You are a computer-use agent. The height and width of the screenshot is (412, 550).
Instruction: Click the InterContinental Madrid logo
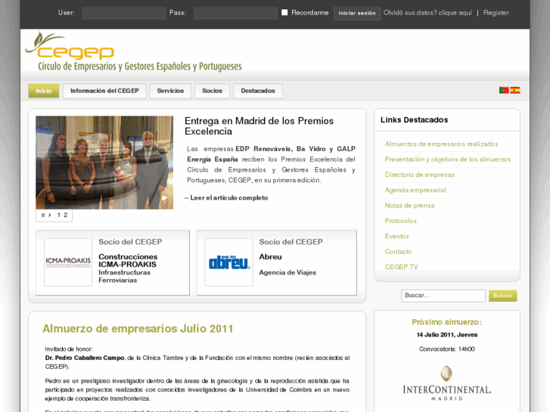point(447,383)
